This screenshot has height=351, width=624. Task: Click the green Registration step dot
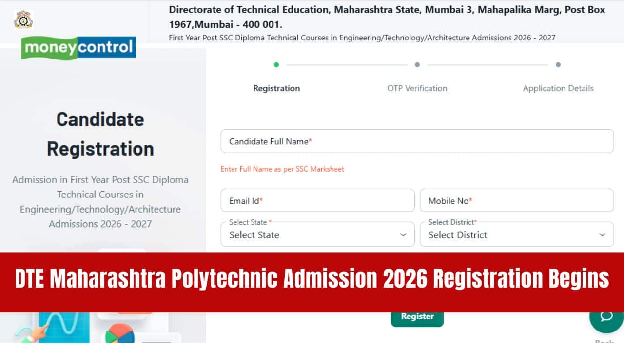(x=276, y=64)
